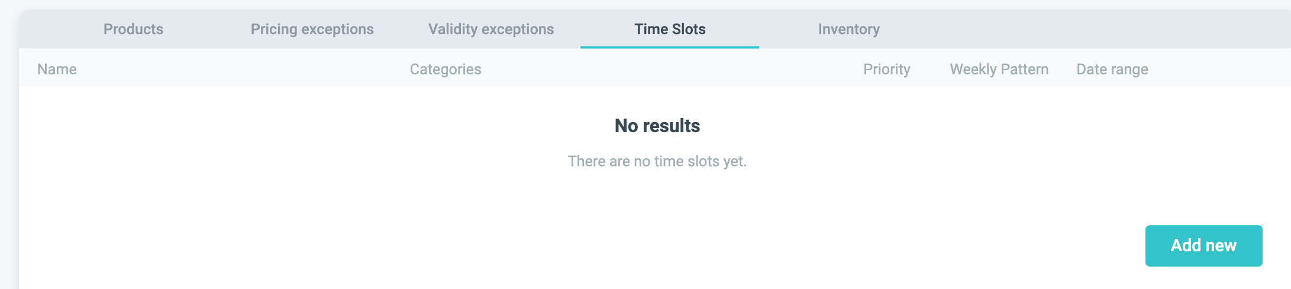Click blank header space right of Date range

1225,69
